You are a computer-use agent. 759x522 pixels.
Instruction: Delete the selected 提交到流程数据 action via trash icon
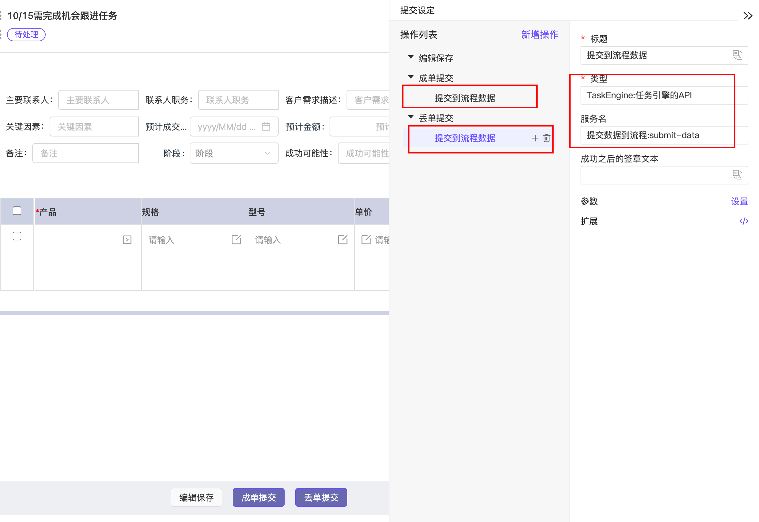[x=546, y=138]
